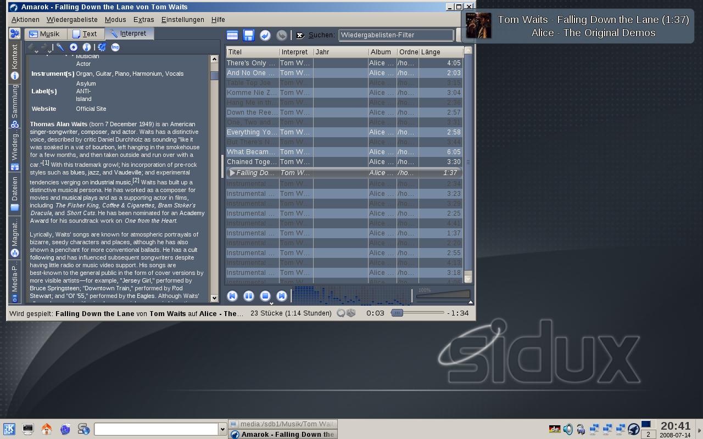Open the album page disc icon
This screenshot has width=703, height=439.
click(74, 48)
